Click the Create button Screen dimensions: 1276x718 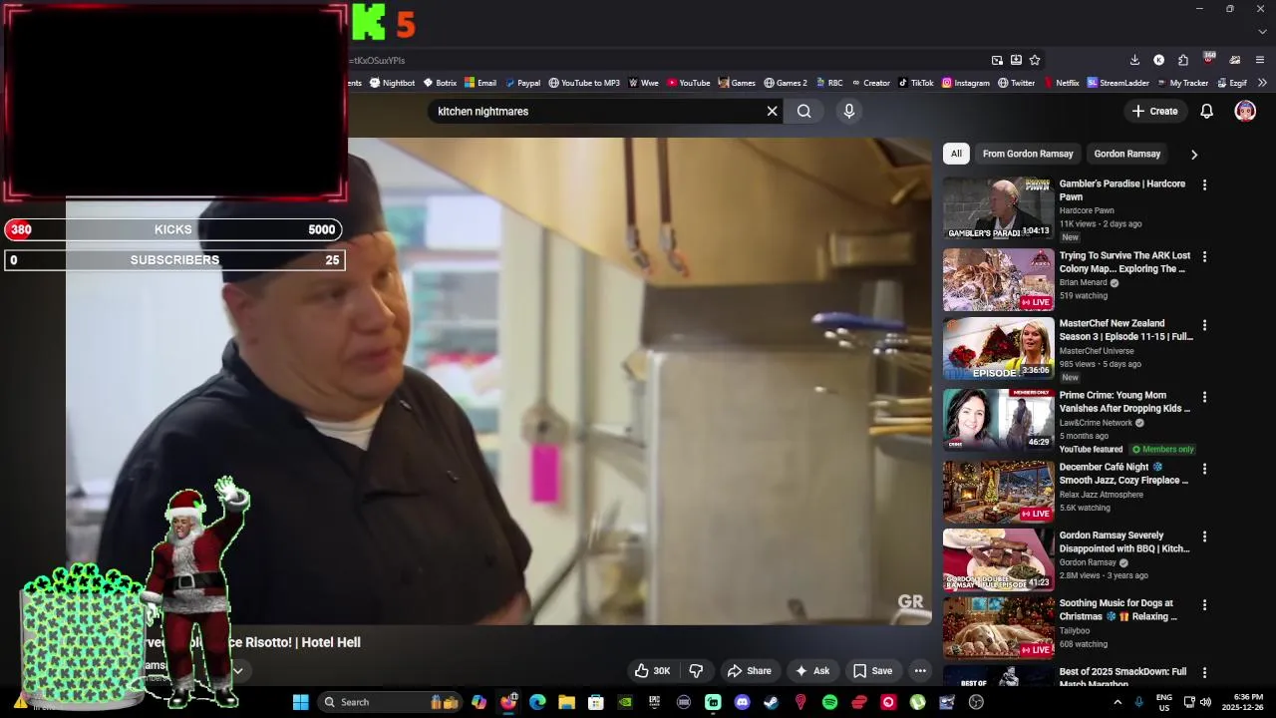pos(1154,111)
